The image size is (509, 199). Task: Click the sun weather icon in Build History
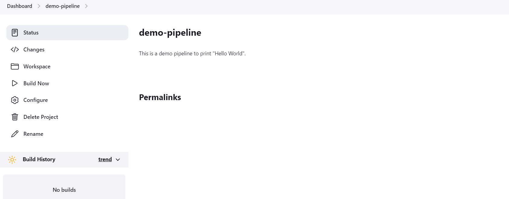(12, 160)
